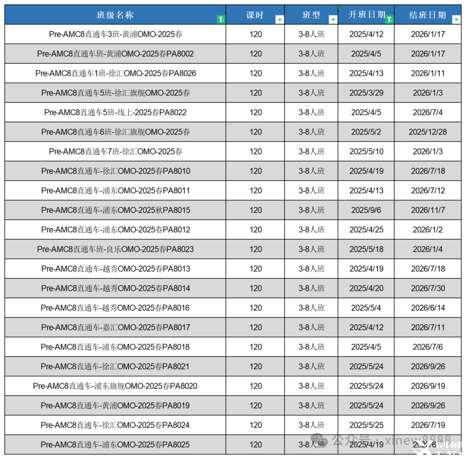This screenshot has width=466, height=459.
Task: Click cell Pre-AMC8直通车-徐汇OMO-2025春PA8021
Action: [115, 366]
